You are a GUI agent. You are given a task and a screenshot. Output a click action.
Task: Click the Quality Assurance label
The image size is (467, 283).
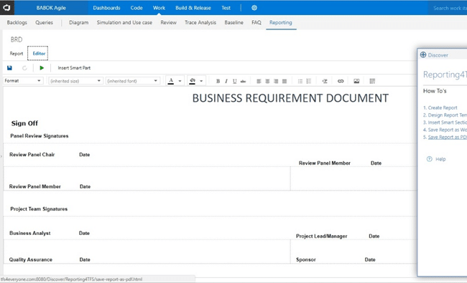point(31,259)
